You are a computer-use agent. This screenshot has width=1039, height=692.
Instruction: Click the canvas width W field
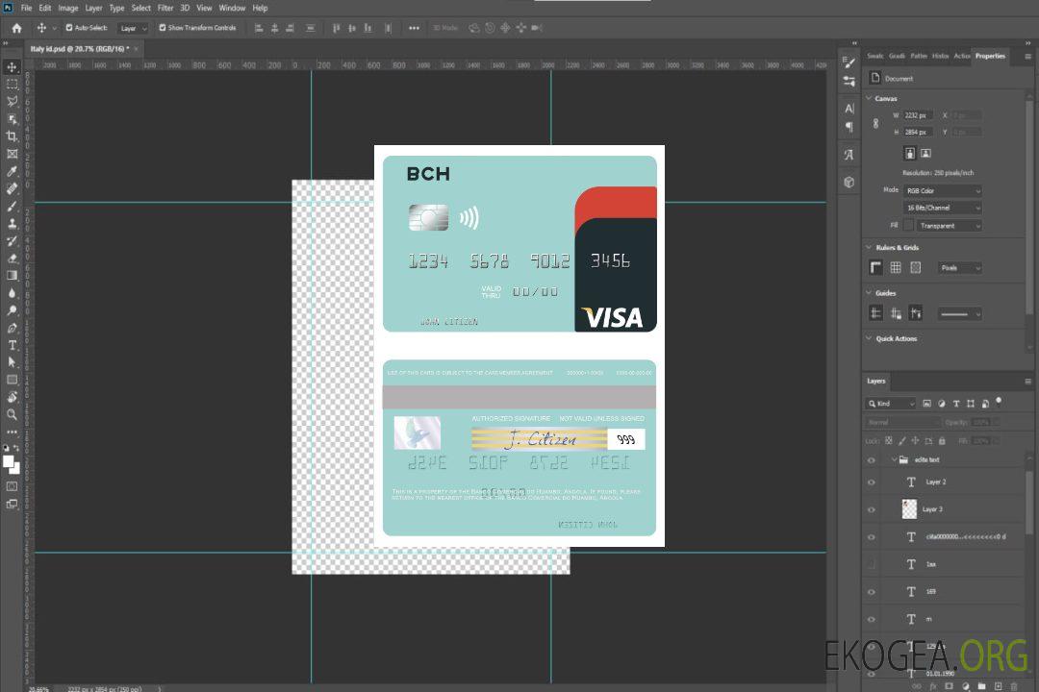pos(919,115)
